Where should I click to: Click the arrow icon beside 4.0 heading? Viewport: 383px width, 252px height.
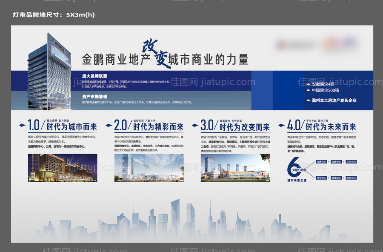282,126
